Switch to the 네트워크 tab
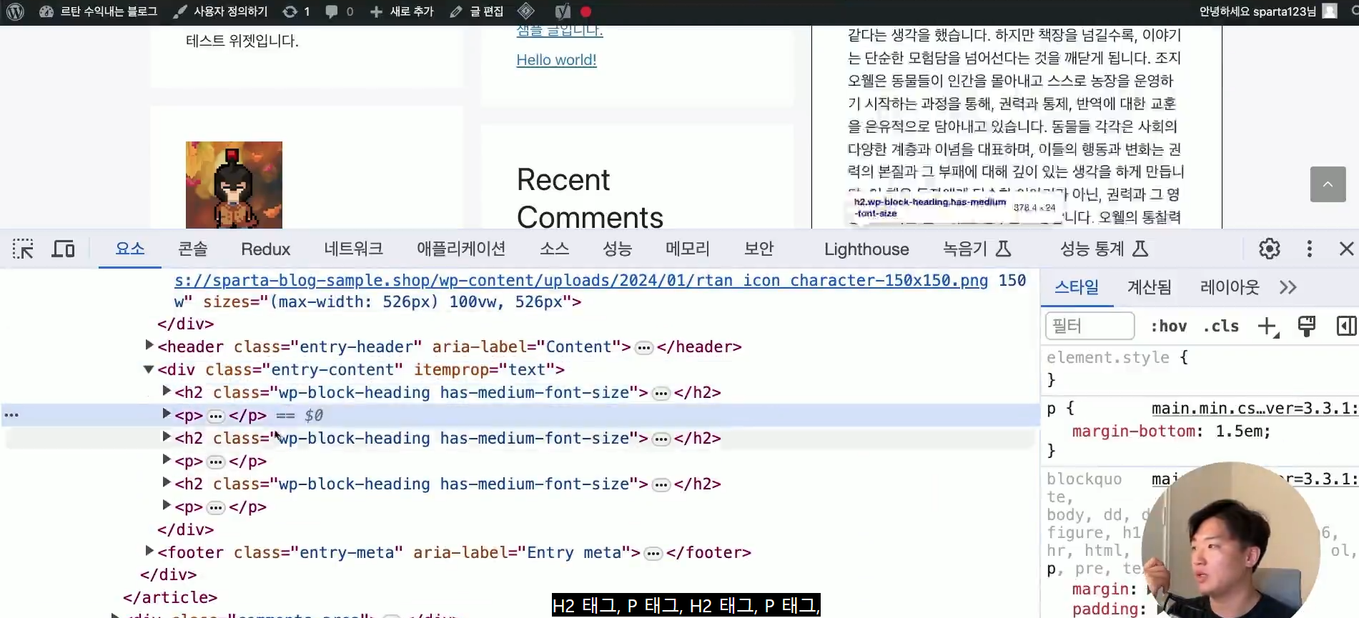Viewport: 1359px width, 618px height. pos(353,249)
